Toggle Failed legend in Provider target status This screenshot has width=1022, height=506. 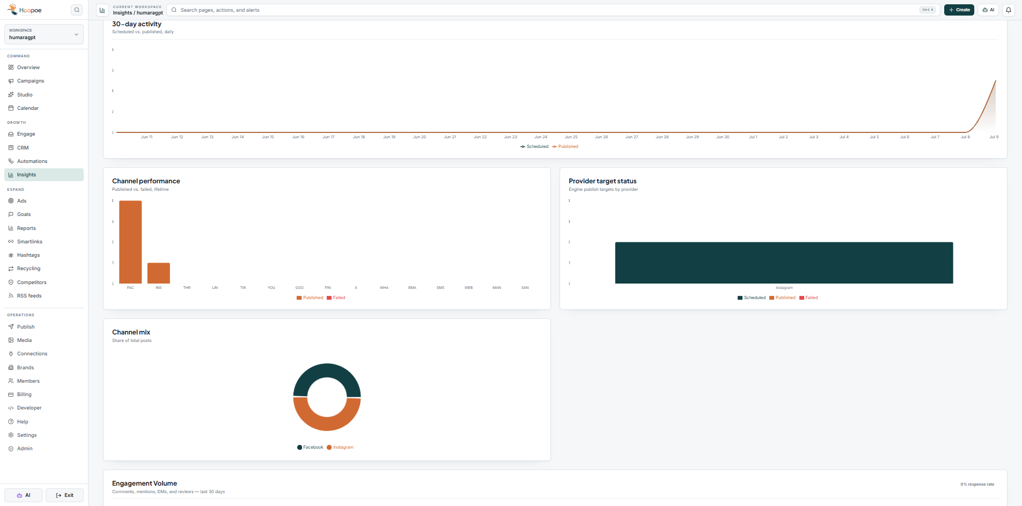tap(808, 297)
